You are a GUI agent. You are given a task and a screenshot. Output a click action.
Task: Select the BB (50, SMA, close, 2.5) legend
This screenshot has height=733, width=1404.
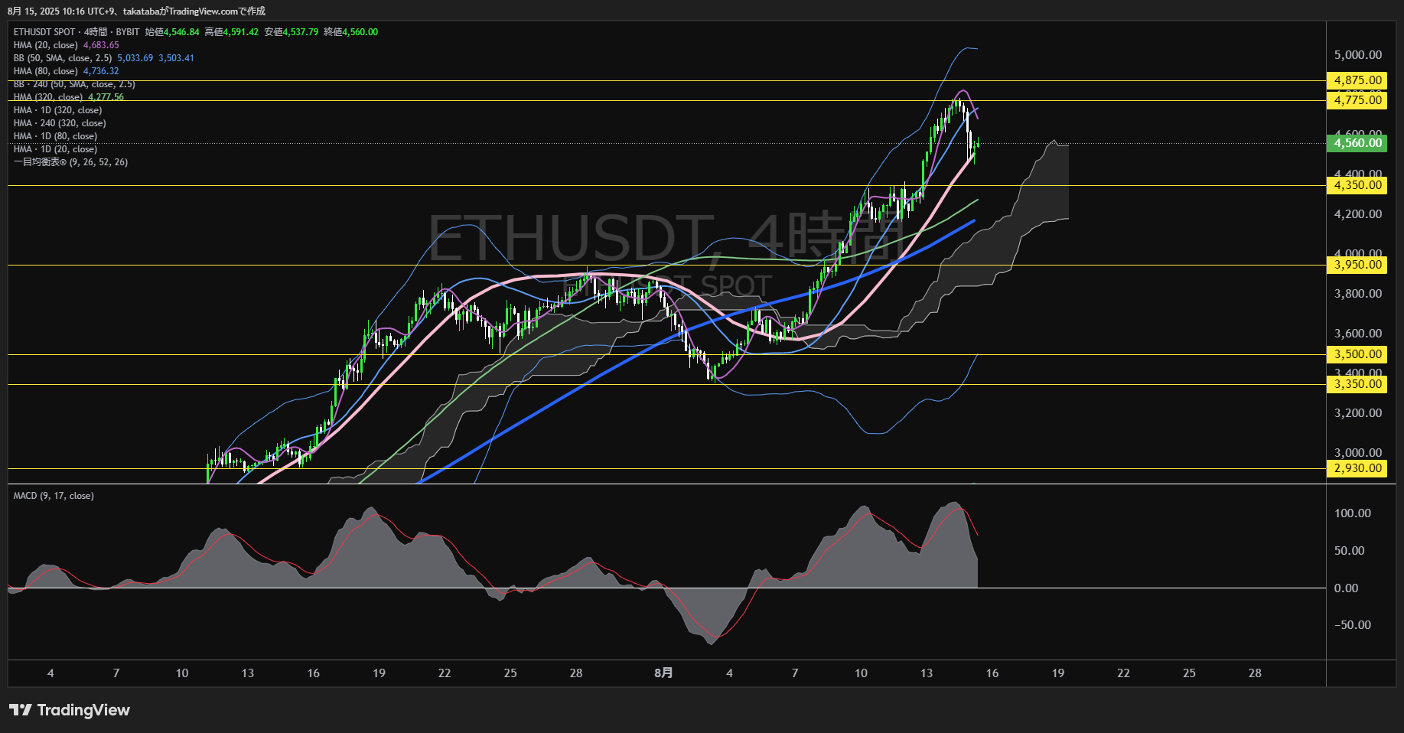(x=63, y=58)
